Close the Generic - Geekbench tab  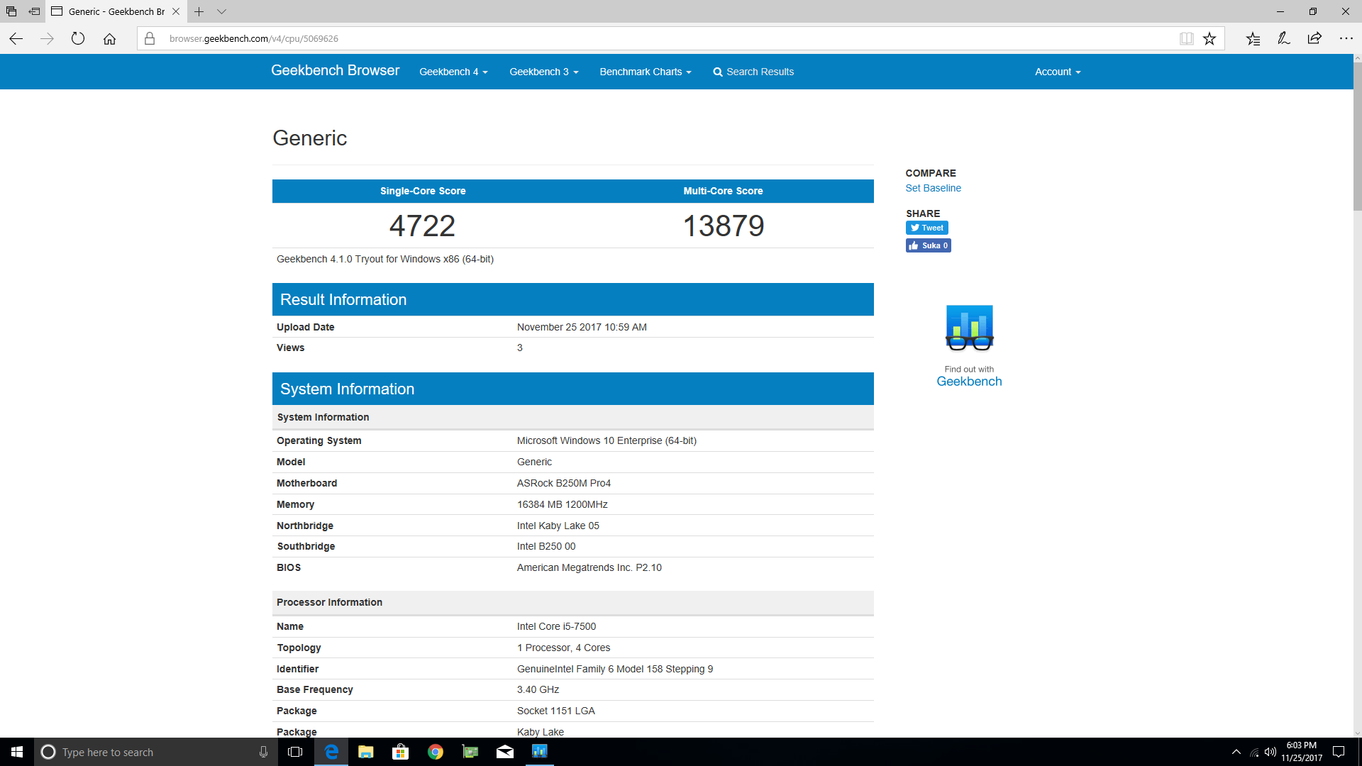[176, 11]
